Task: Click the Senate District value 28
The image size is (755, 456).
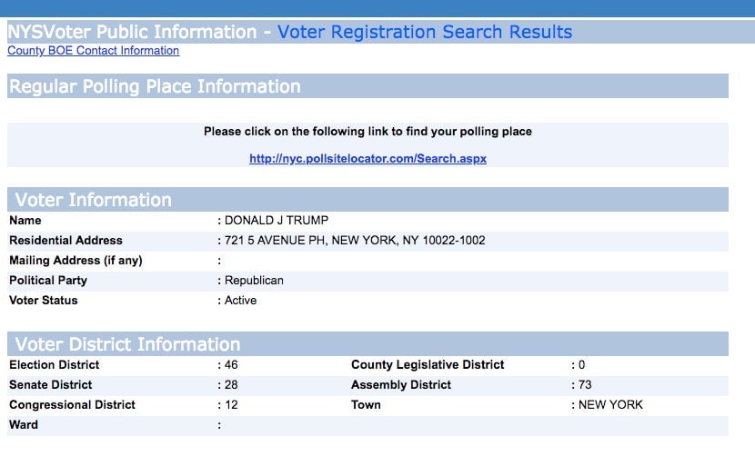Action: 231,385
